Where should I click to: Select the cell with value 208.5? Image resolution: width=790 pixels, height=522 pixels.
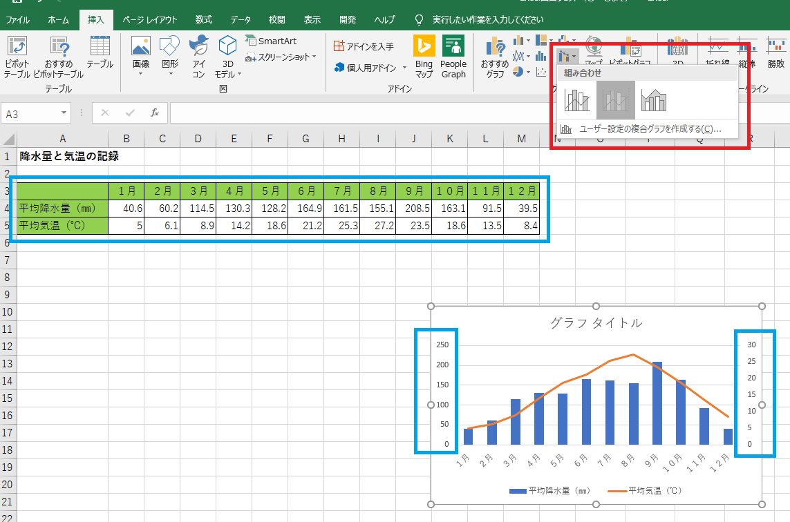click(x=413, y=208)
